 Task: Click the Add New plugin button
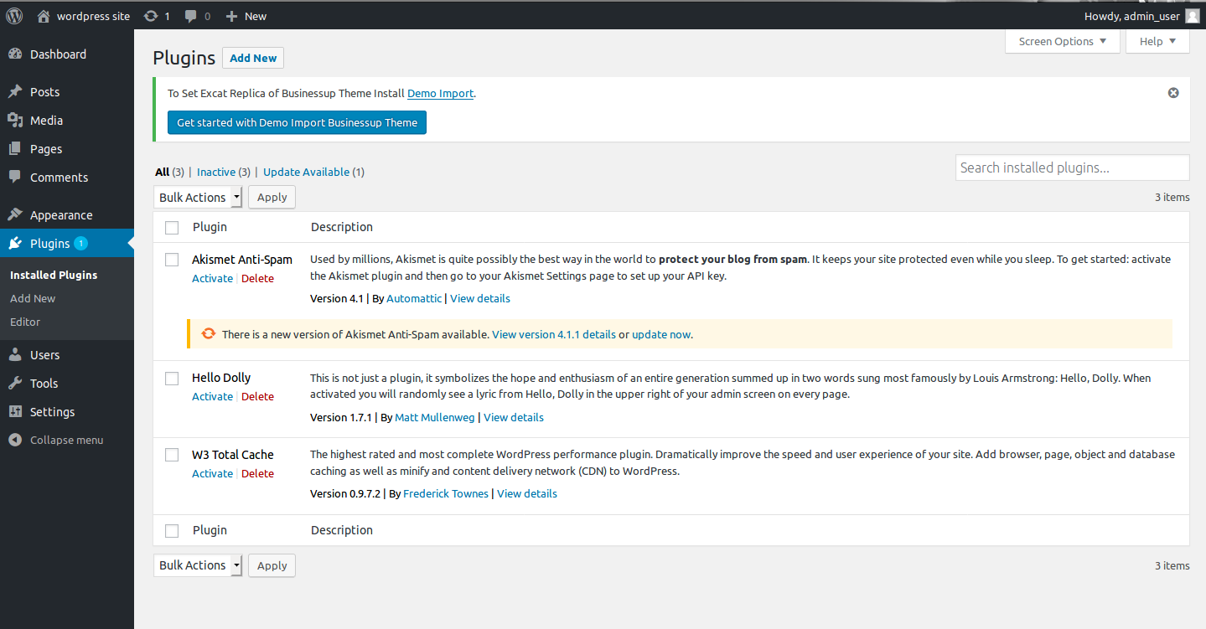click(253, 58)
